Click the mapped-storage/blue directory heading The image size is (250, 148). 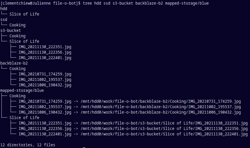pyautogui.click(x=22, y=90)
